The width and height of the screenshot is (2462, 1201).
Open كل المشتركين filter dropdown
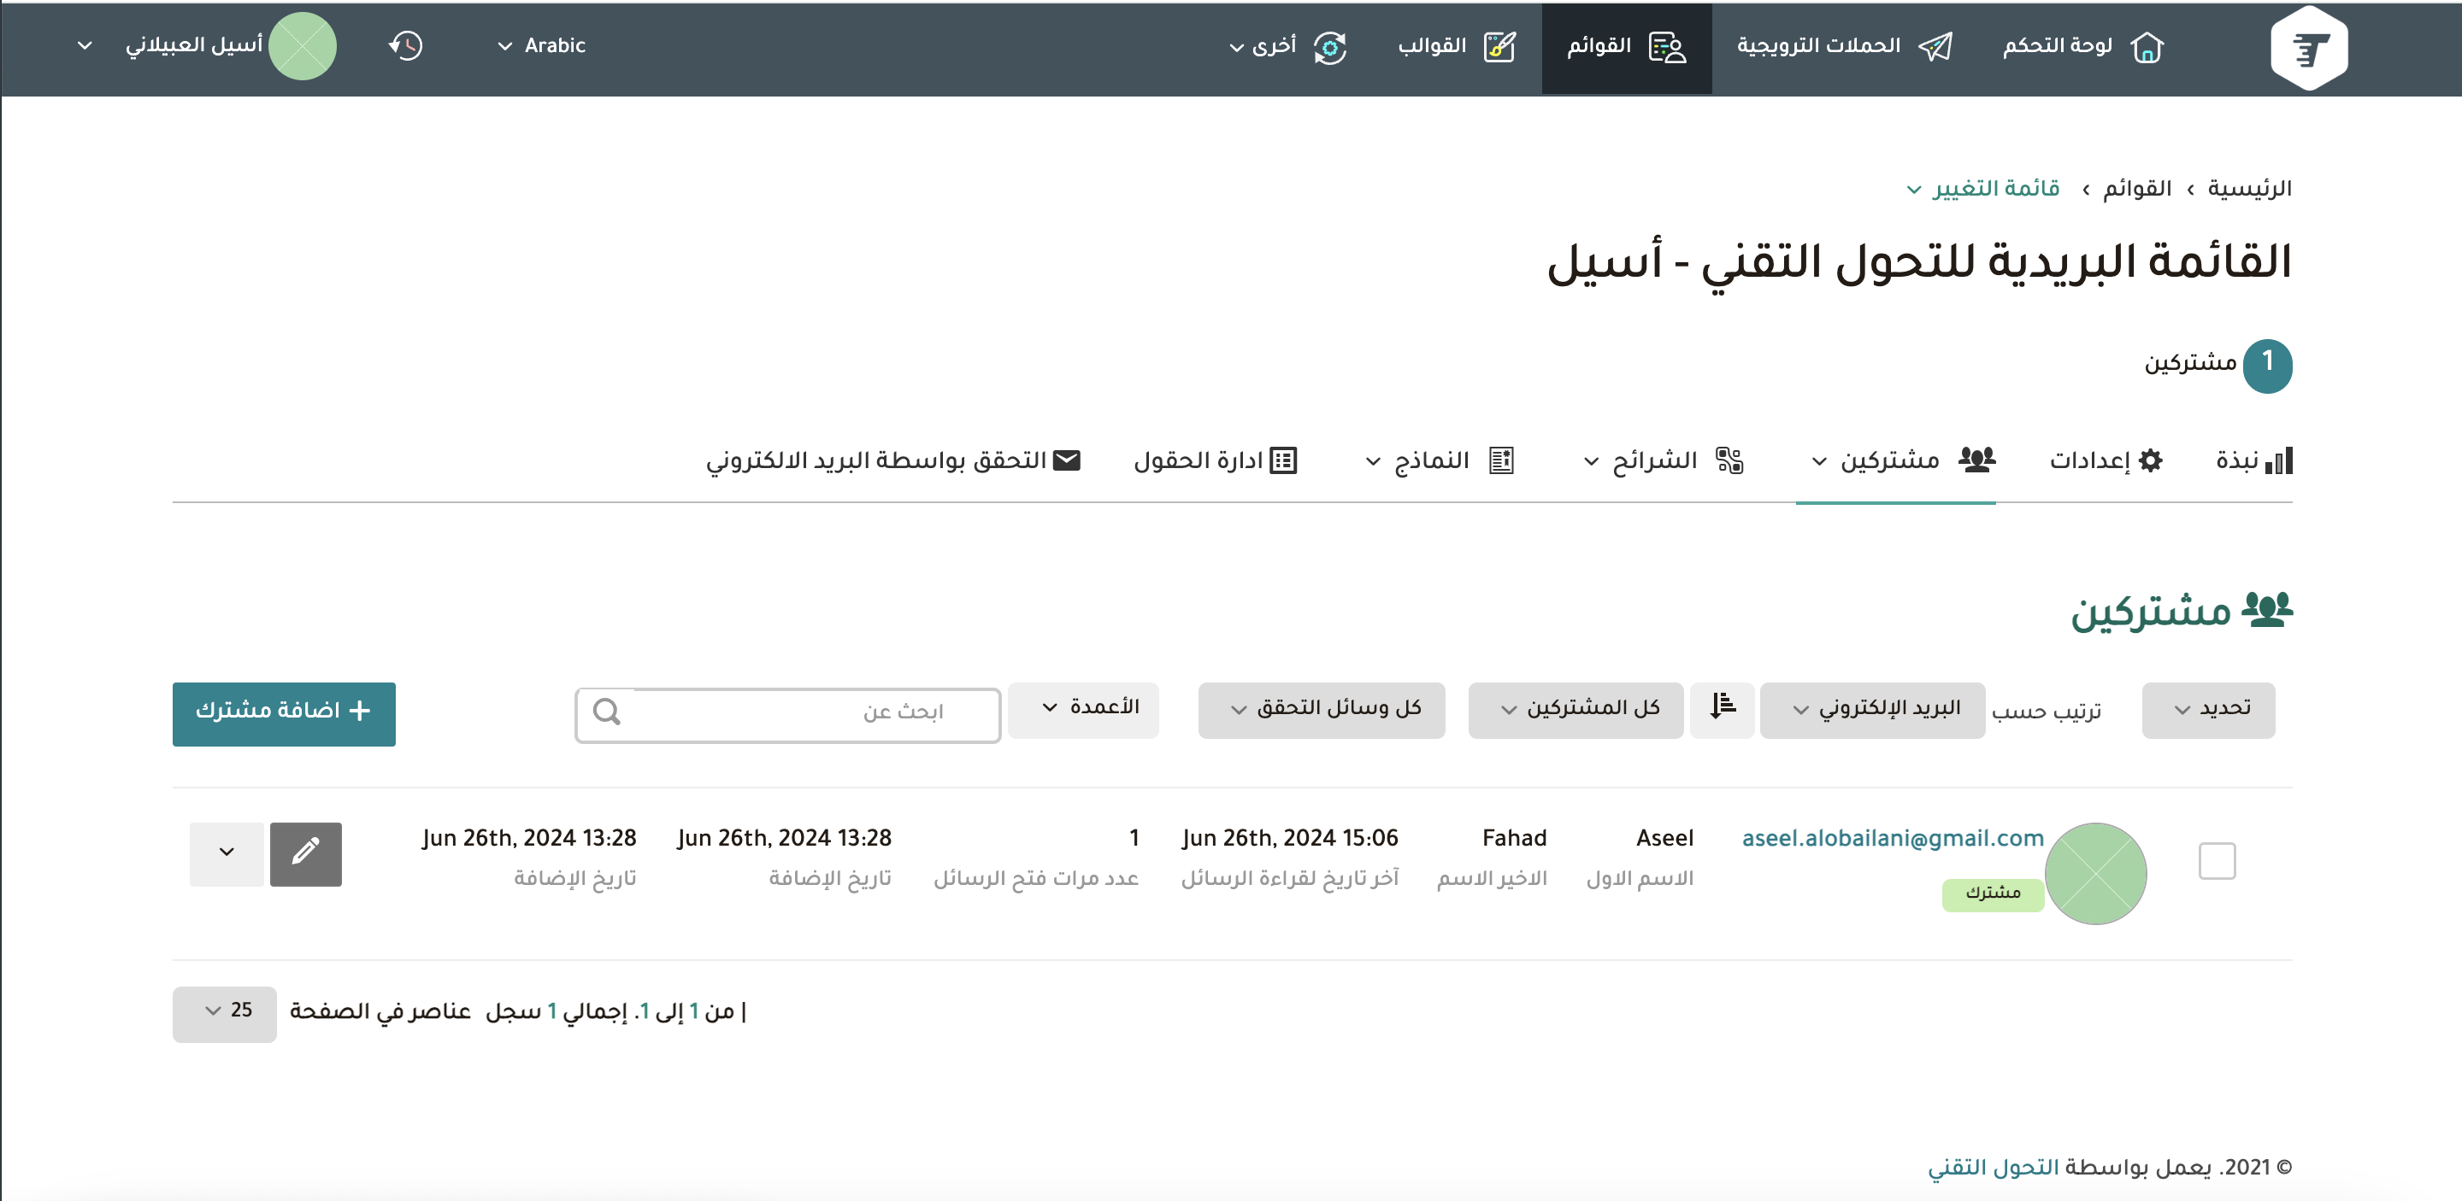click(x=1575, y=709)
